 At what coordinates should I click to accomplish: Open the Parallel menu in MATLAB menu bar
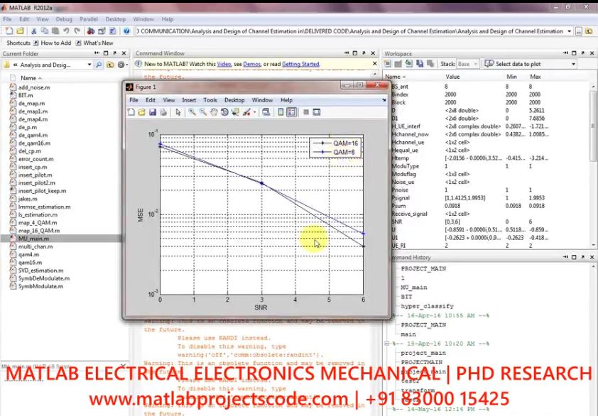89,19
